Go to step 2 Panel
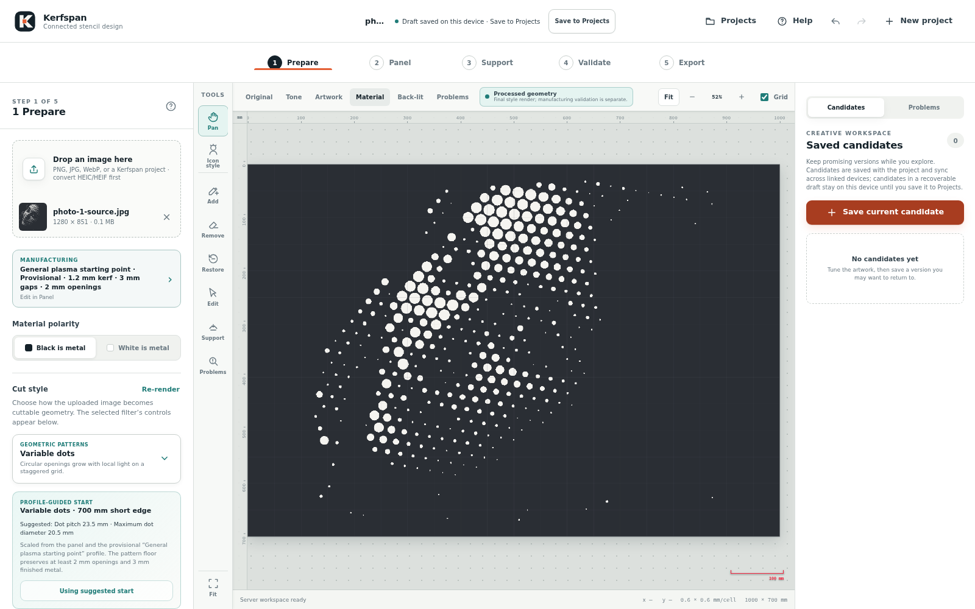Viewport: 975px width, 609px height. [391, 63]
